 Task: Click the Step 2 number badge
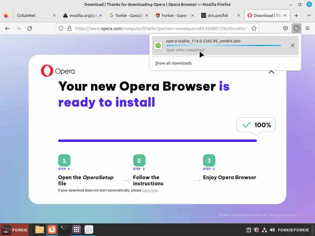139,160
